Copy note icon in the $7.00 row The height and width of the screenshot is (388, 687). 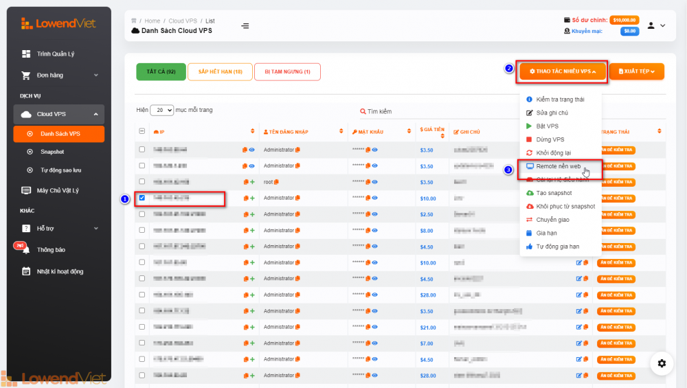(x=586, y=343)
